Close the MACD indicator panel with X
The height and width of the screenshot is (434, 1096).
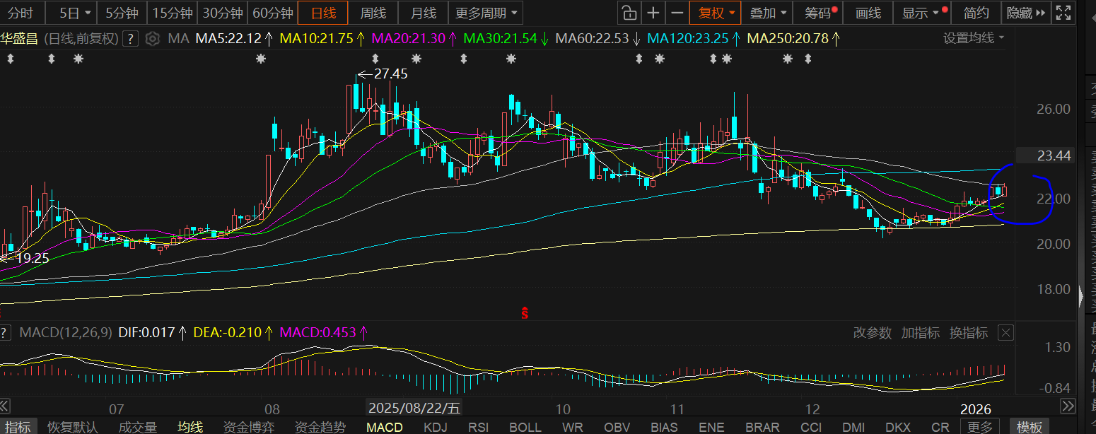tap(1006, 332)
